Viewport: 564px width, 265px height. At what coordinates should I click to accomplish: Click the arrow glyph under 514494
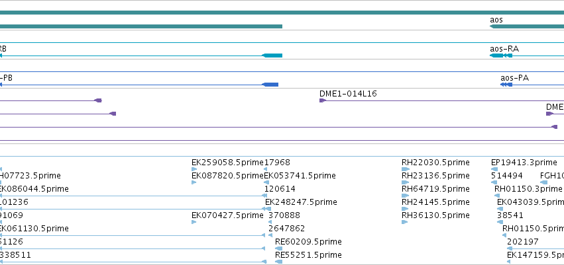(494, 182)
